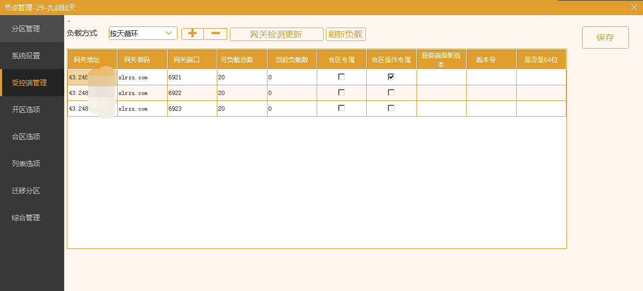
Task: Tick 合区专属 checkbox for port 6922
Action: pos(341,93)
